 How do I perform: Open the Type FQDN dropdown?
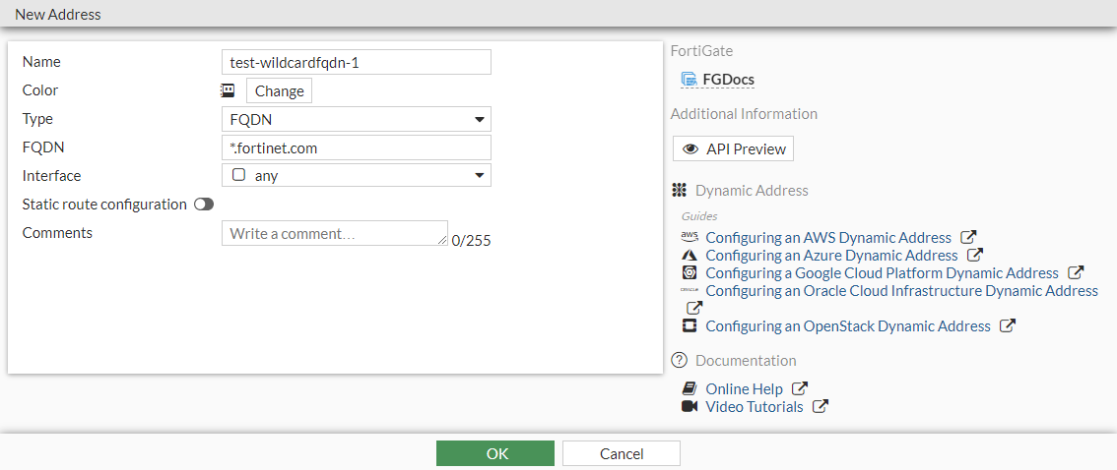(x=356, y=119)
